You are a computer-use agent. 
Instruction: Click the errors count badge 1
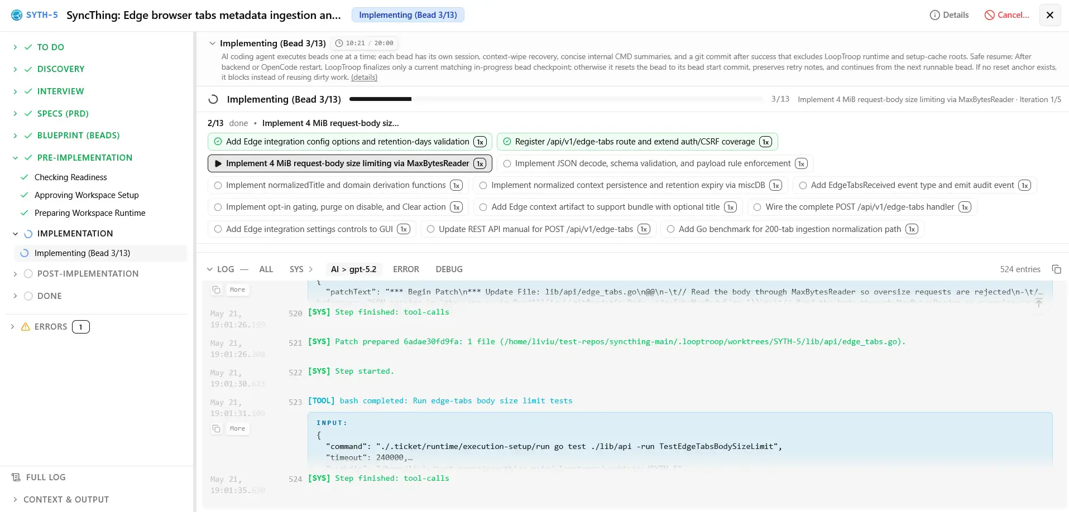[x=81, y=327]
